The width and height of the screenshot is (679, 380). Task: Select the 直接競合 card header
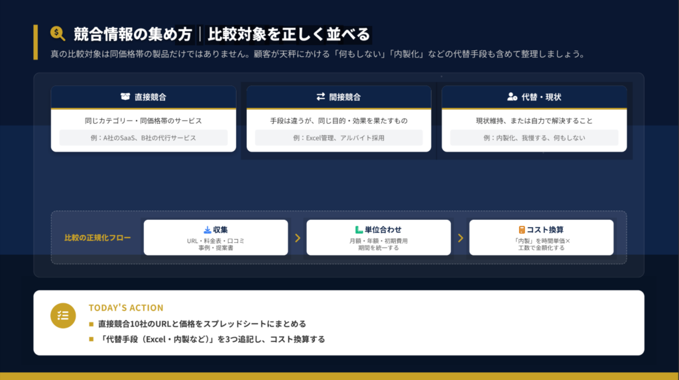click(x=143, y=97)
